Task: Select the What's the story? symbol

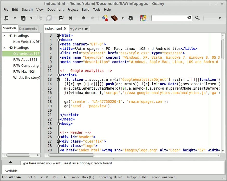Action: (x=27, y=77)
